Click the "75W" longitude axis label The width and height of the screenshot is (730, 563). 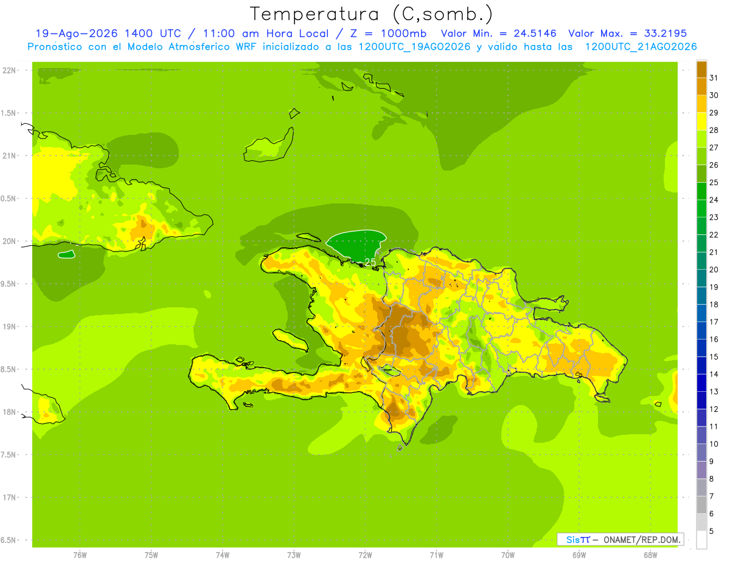click(151, 554)
